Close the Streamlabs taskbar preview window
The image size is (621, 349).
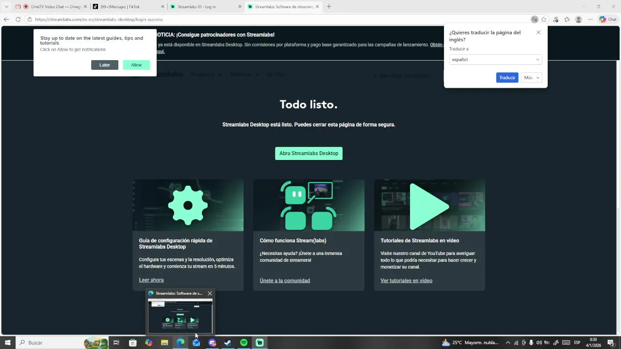point(210,293)
